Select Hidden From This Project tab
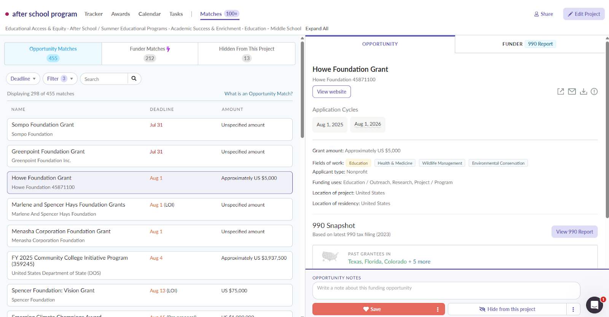Viewport: 609px width, 317px height. pos(247,54)
